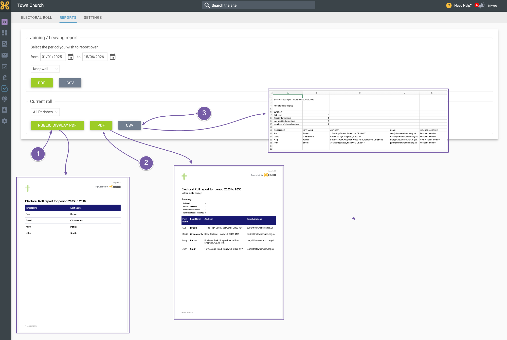507x340 pixels.
Task: Click the Public Display PDF button
Action: tap(57, 125)
